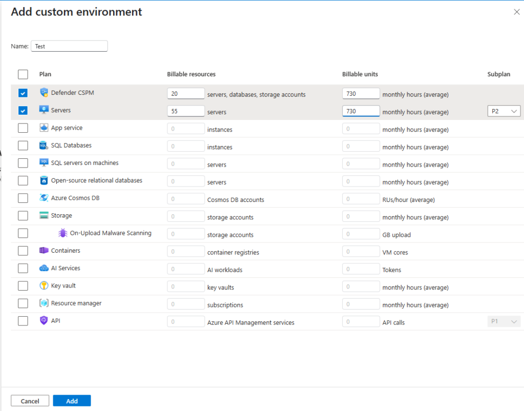Click the SQL servers on machines icon
This screenshot has width=524, height=411.
pyautogui.click(x=44, y=162)
